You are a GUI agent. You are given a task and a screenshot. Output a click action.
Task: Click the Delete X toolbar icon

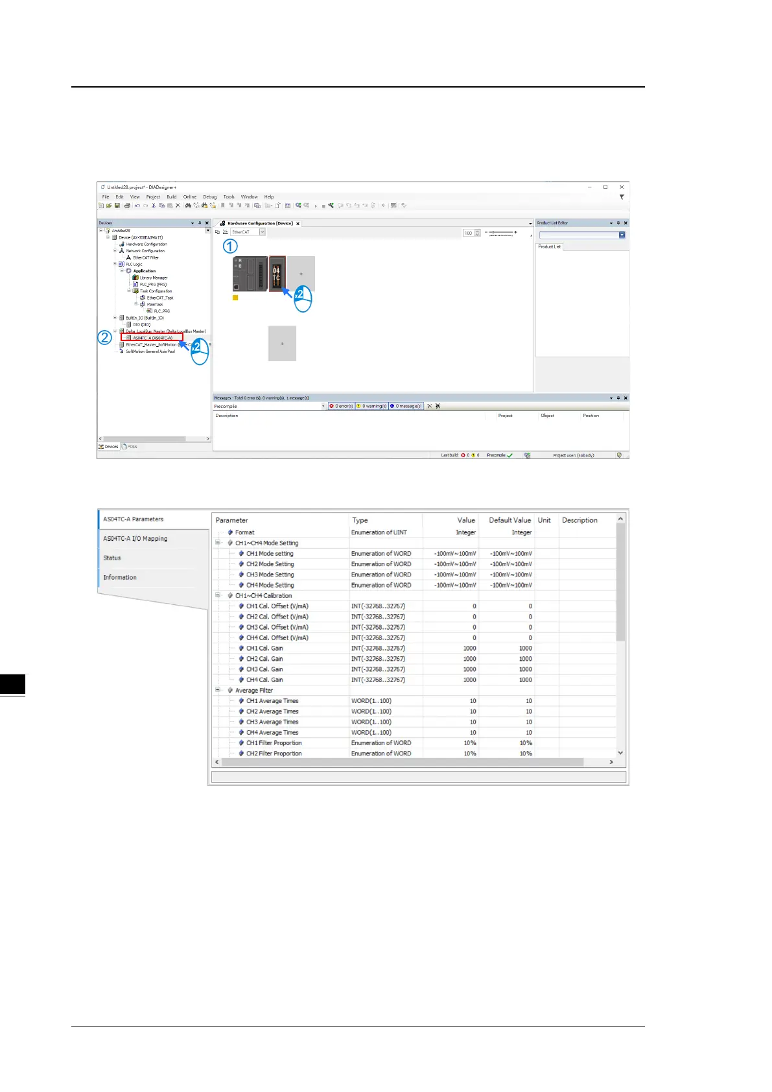click(x=178, y=206)
